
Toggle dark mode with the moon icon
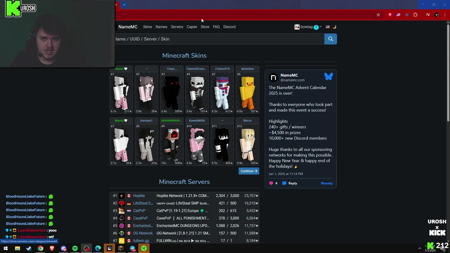(x=334, y=27)
